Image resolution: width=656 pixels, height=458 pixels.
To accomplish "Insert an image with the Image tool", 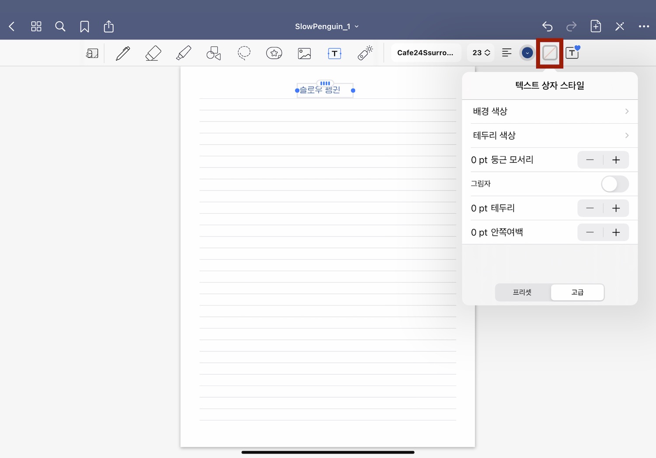I will coord(304,53).
